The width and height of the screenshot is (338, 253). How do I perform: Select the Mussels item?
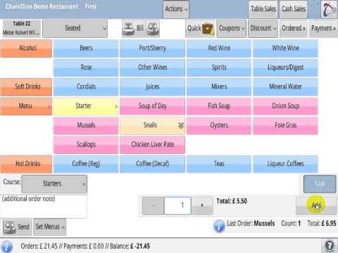pyautogui.click(x=86, y=126)
